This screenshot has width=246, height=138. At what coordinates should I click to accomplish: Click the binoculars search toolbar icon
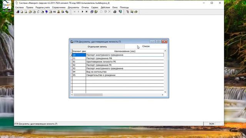pyautogui.click(x=55, y=12)
